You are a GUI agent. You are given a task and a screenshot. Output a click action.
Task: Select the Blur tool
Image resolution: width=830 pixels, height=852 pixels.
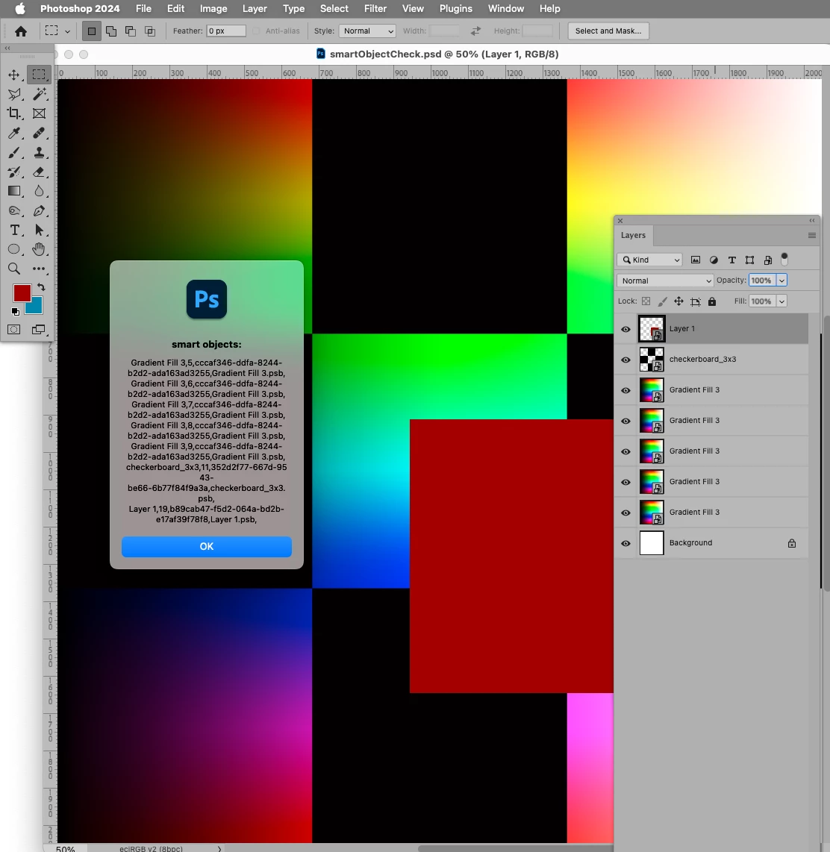coord(39,191)
